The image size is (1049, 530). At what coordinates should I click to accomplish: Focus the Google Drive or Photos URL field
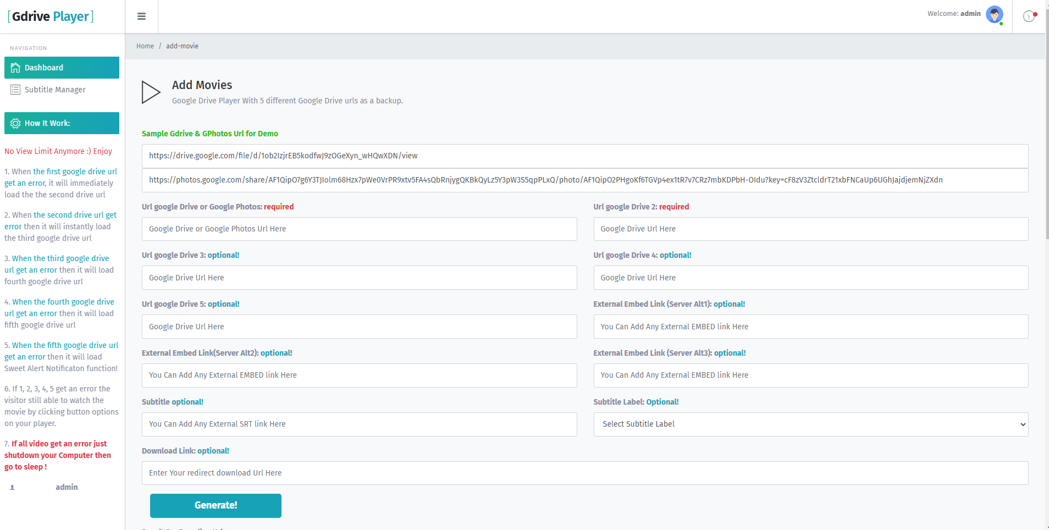(x=359, y=229)
